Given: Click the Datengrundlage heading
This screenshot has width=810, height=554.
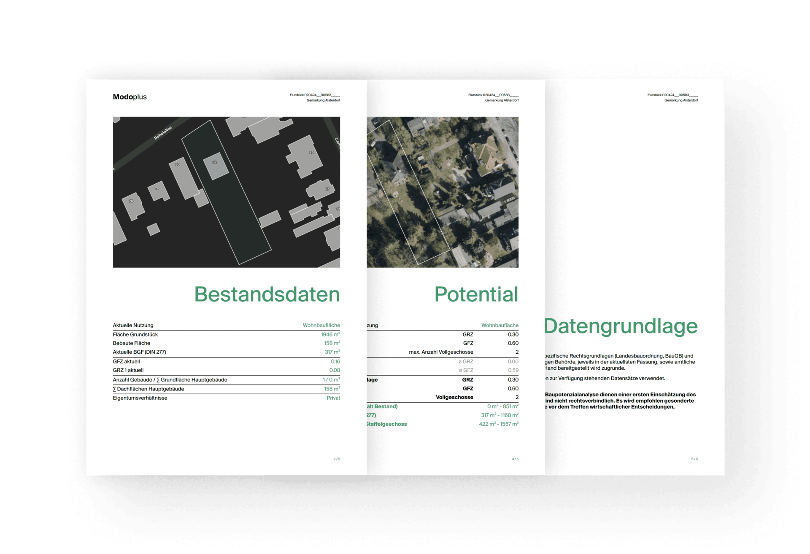Looking at the screenshot, I should [x=621, y=326].
